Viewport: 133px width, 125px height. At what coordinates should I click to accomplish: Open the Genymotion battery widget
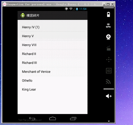[x=109, y=14]
